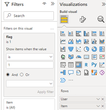Select the Paginated report visual
Viewport: 106px width, 110px height.
click(86, 73)
